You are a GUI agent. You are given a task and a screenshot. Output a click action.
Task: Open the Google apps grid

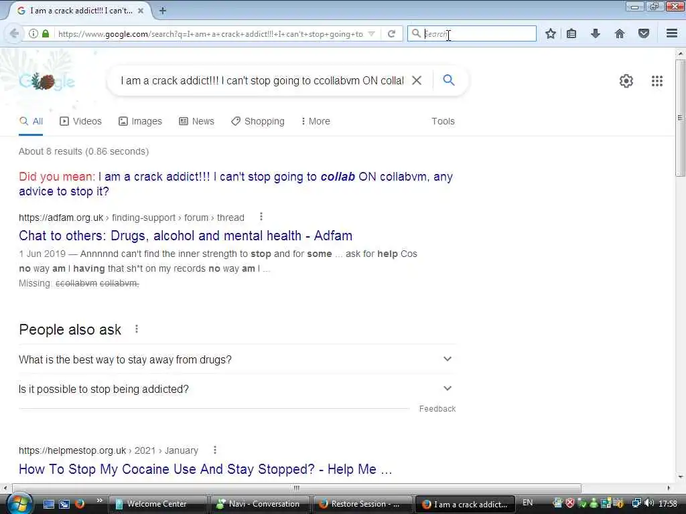[x=657, y=81]
